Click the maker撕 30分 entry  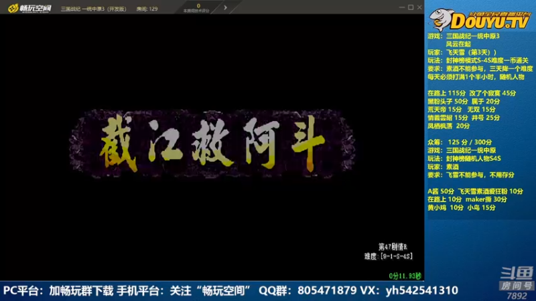pyautogui.click(x=486, y=199)
